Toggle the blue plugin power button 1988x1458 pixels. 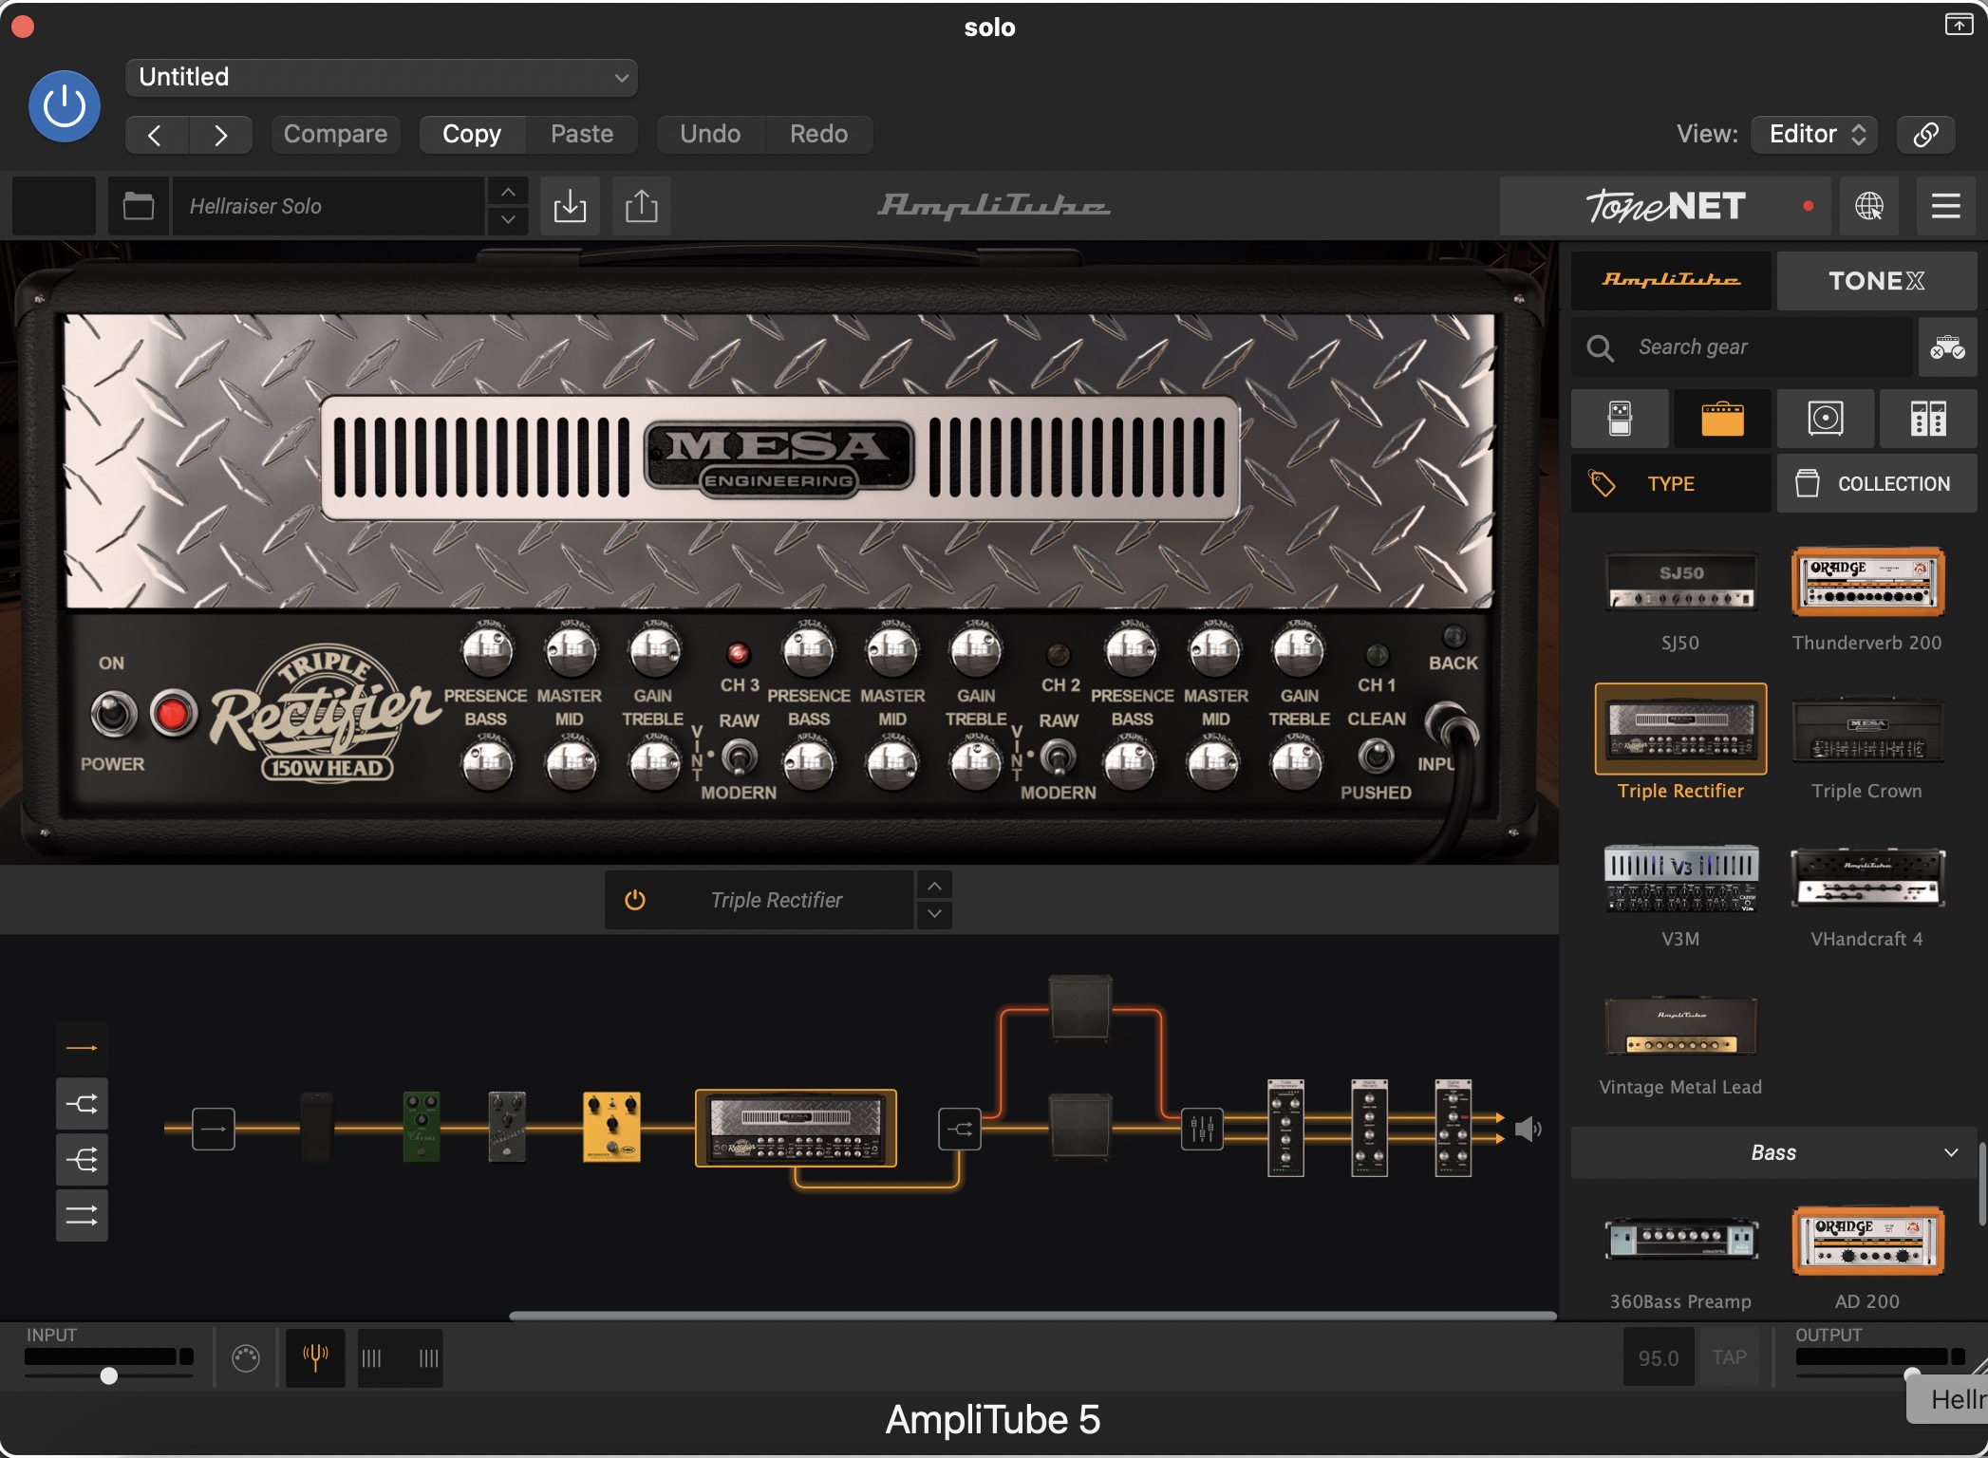point(65,106)
